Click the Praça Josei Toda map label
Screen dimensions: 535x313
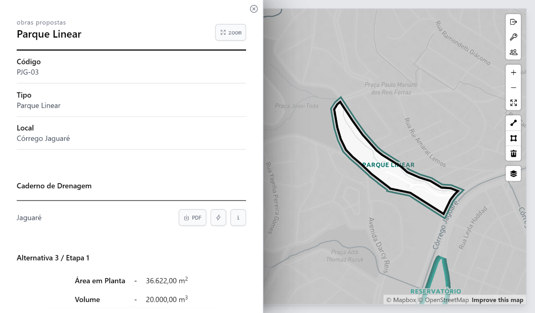(x=296, y=106)
